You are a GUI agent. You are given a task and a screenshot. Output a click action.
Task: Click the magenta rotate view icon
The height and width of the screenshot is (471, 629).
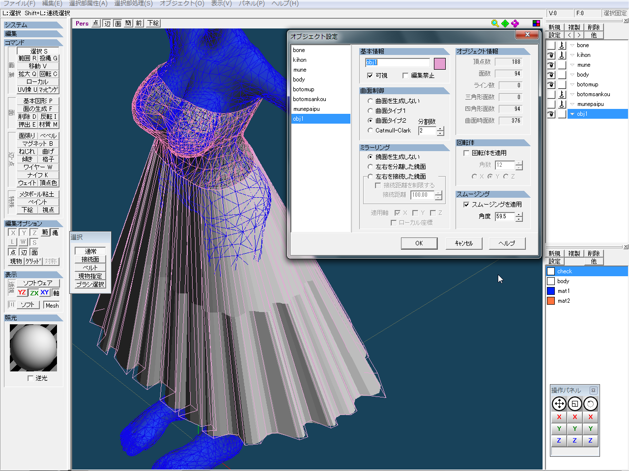click(x=515, y=23)
